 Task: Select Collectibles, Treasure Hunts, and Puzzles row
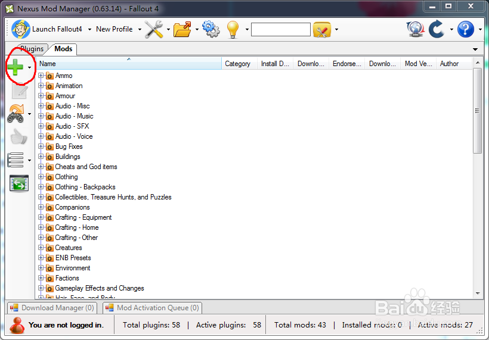[x=113, y=197]
